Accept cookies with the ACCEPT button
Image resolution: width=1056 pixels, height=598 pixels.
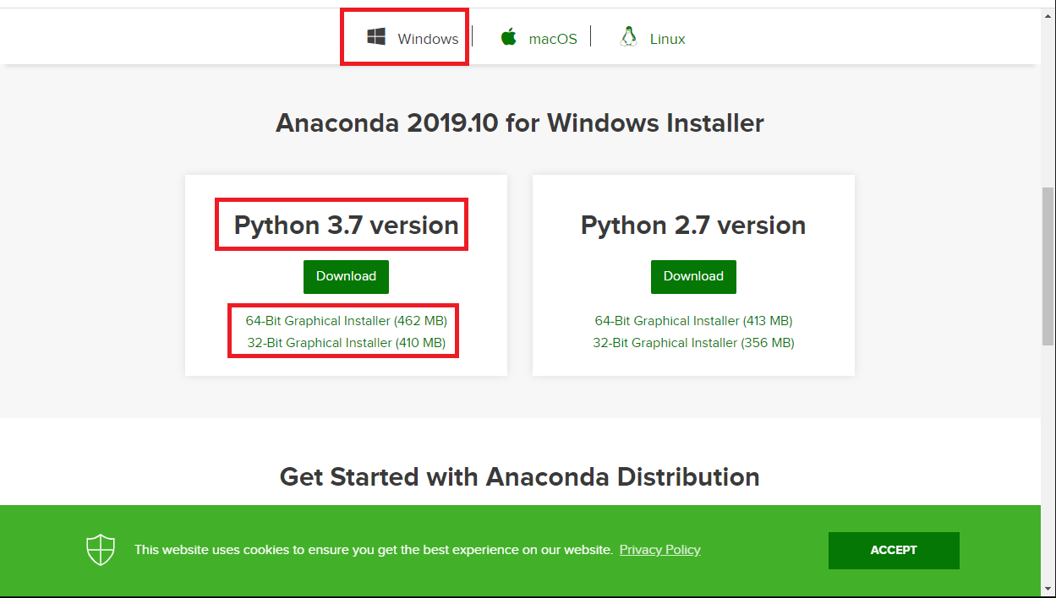click(894, 550)
